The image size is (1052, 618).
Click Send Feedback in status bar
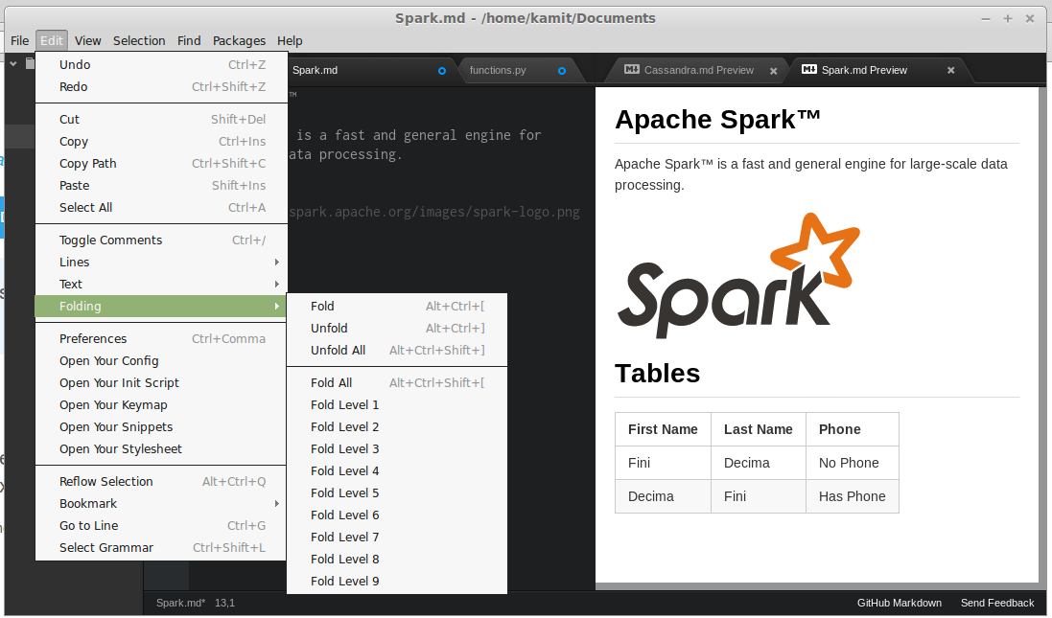pyautogui.click(x=997, y=604)
